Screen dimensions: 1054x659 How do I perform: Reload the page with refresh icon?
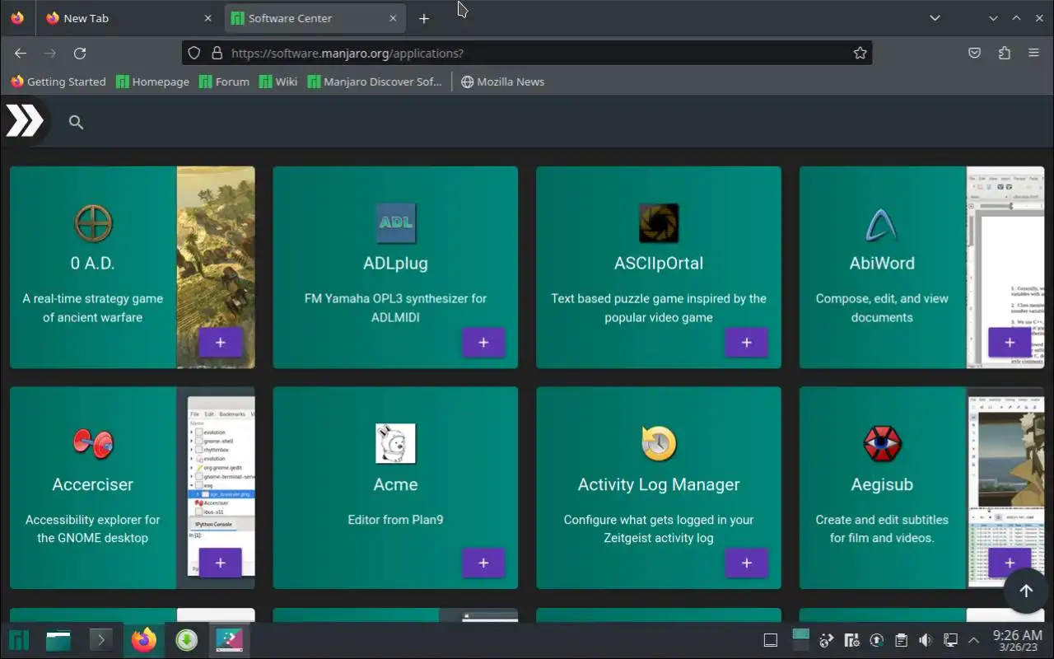click(80, 53)
